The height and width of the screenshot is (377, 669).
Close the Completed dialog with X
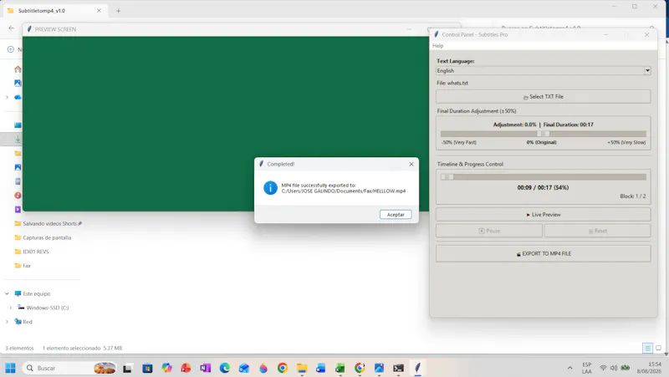(411, 164)
